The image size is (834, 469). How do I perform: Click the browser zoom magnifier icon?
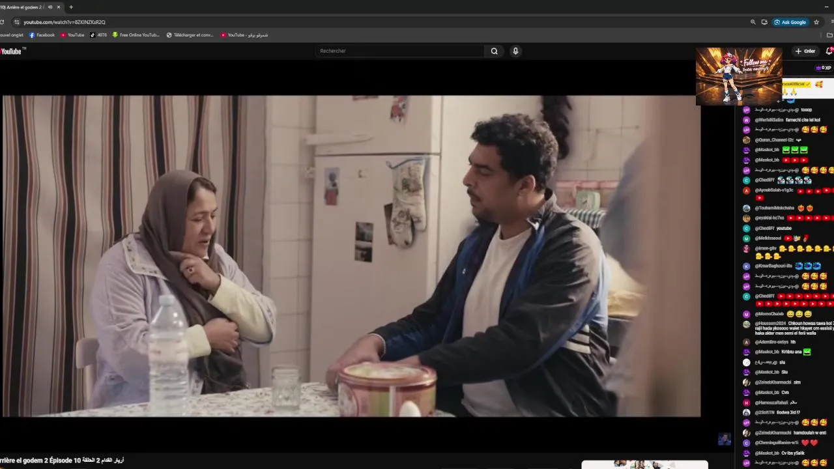pos(753,22)
